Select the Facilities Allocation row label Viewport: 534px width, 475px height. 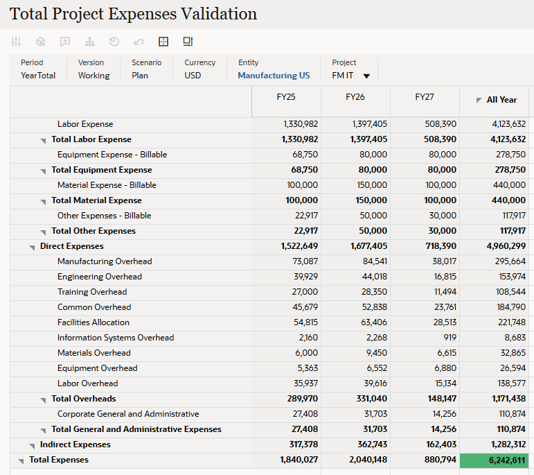(94, 322)
